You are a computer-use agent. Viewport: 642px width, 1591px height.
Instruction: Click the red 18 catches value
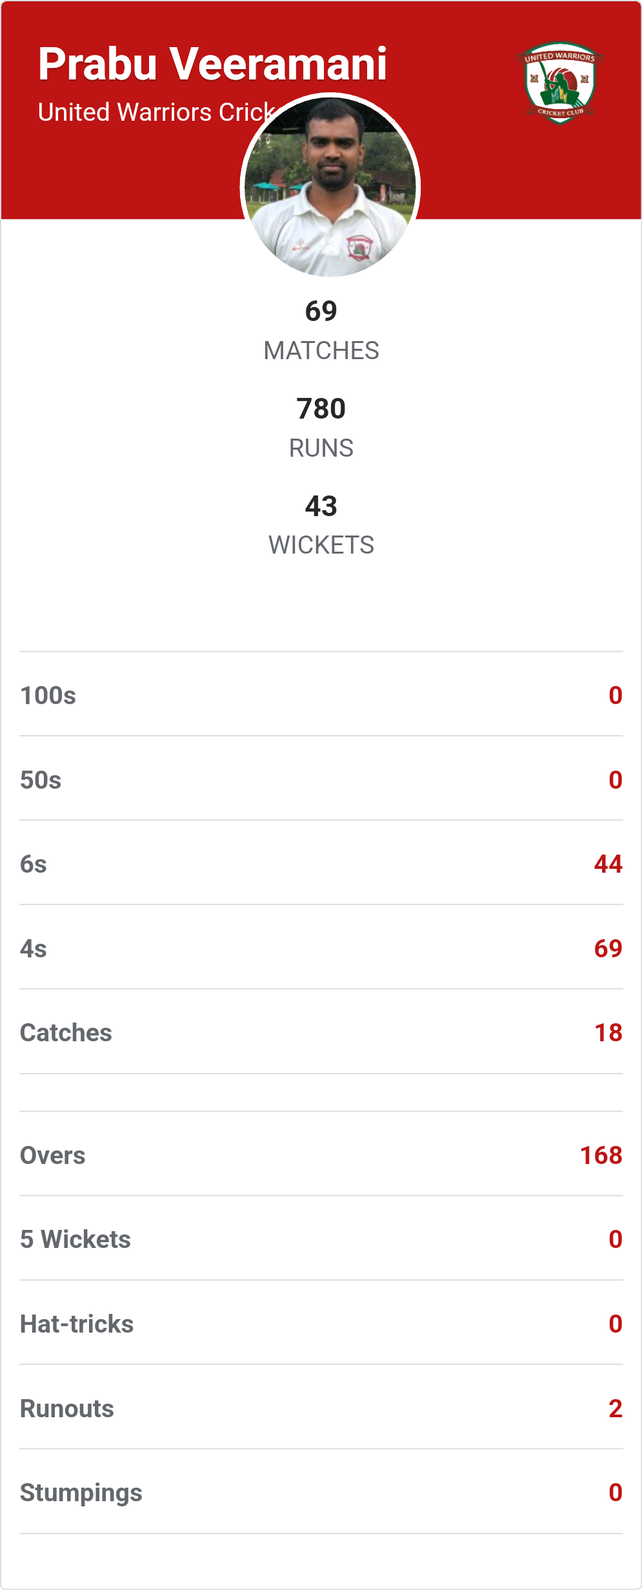[x=608, y=1033]
